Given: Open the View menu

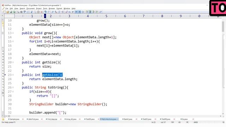Looking at the screenshot, I should (x=16, y=8).
